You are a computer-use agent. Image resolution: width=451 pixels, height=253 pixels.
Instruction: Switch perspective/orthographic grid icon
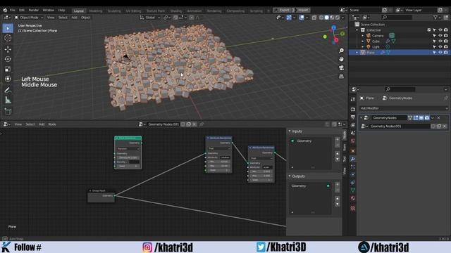[x=341, y=77]
